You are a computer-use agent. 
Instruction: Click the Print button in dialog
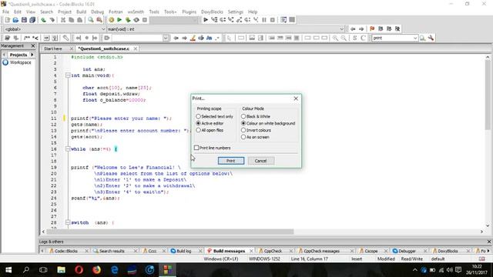[231, 161]
